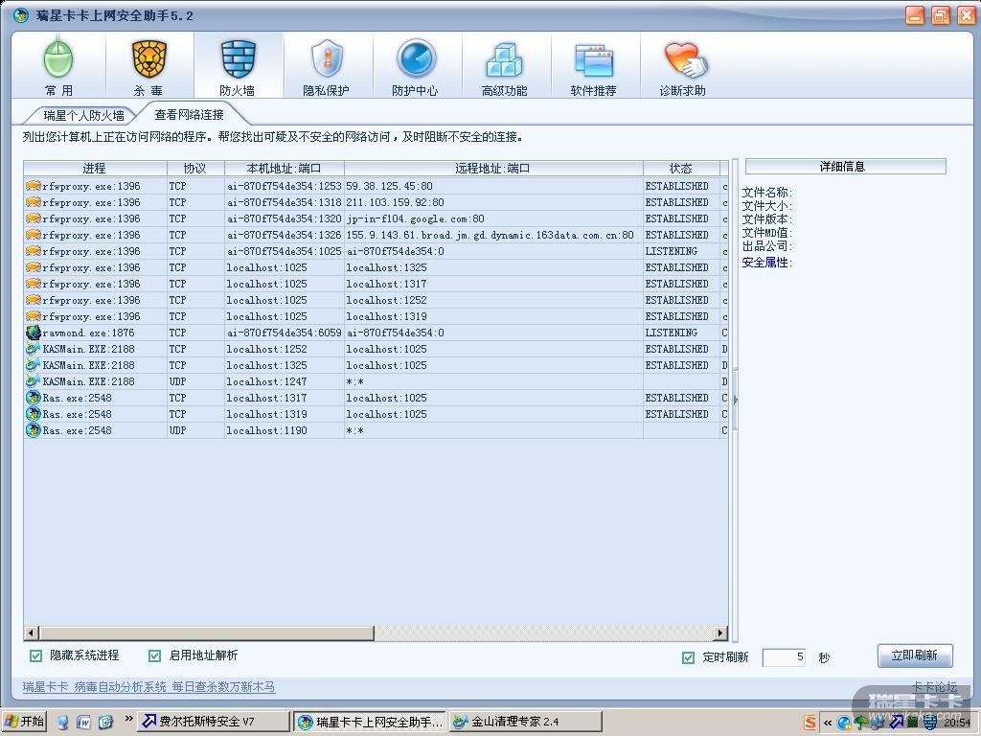Toggle 启用地址解析 checkbox
The height and width of the screenshot is (736, 981).
pos(154,655)
